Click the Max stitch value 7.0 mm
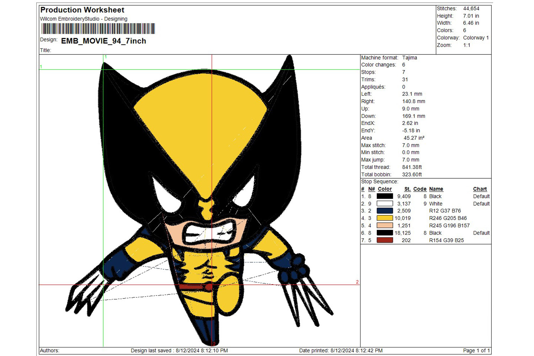The image size is (534, 356). pos(411,145)
